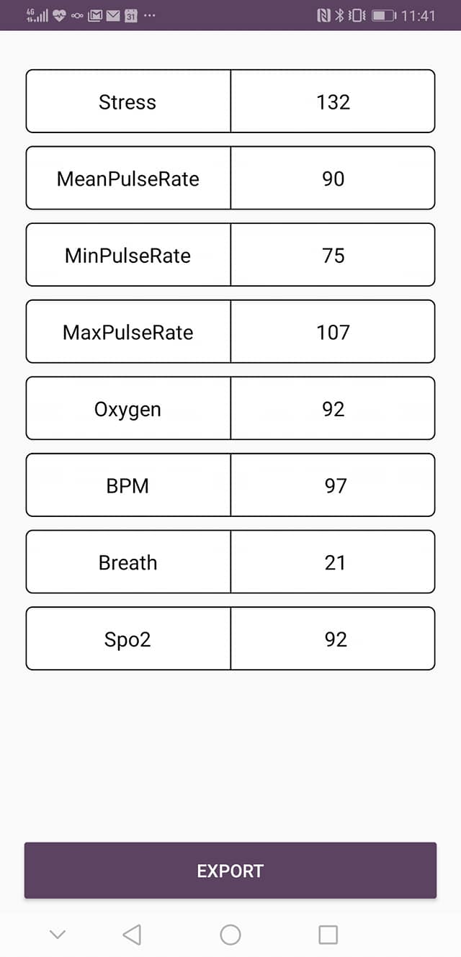Tap the MinPulseRate value 75

pyautogui.click(x=333, y=256)
